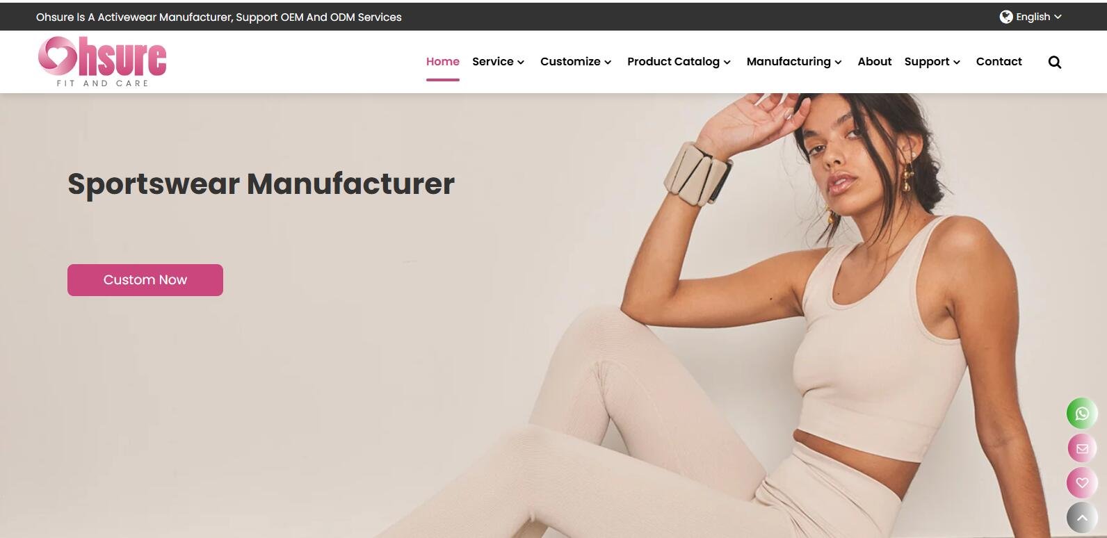Expand the Manufacturing menu chevron
The image size is (1107, 538).
(x=839, y=63)
